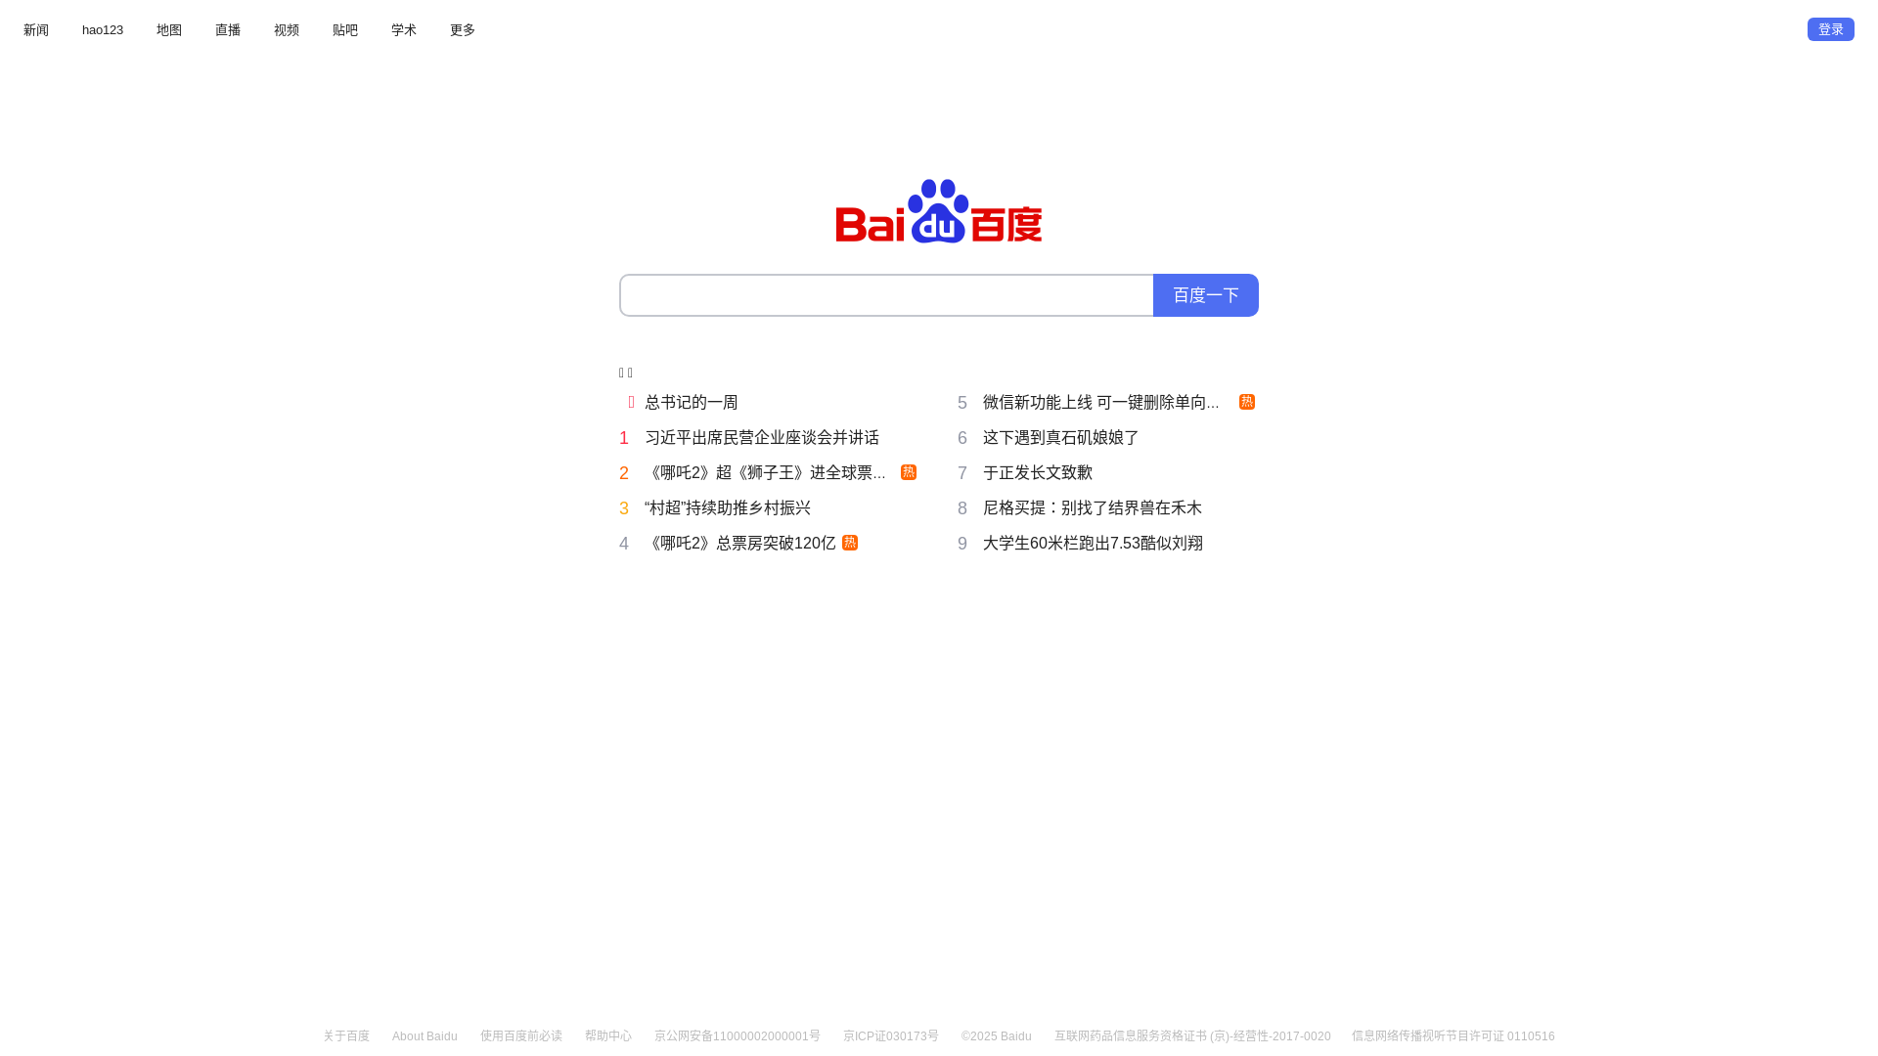Open 关于百度 footer link
Viewport: 1878px width, 1056px height.
[346, 1036]
